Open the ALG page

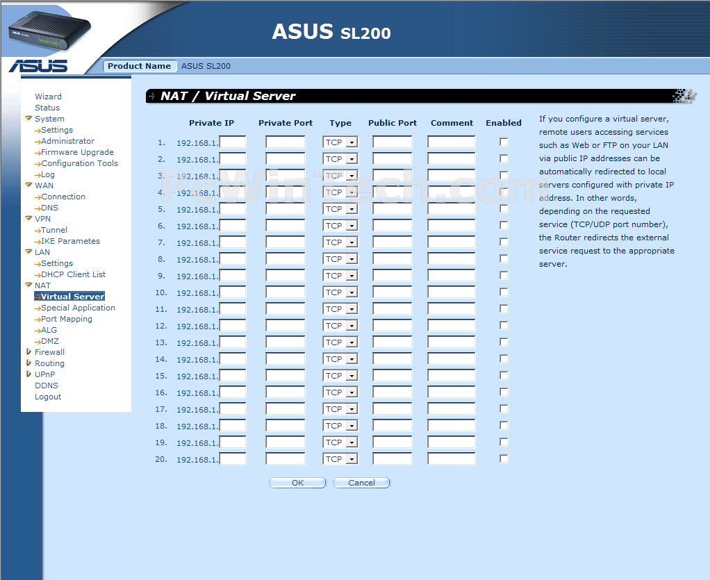49,330
